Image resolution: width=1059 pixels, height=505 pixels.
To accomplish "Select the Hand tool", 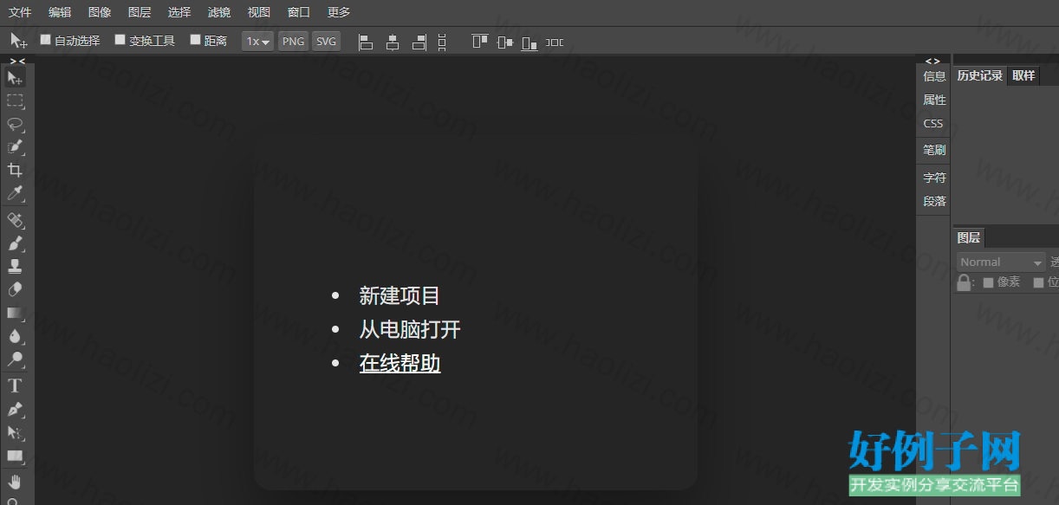I will [15, 482].
